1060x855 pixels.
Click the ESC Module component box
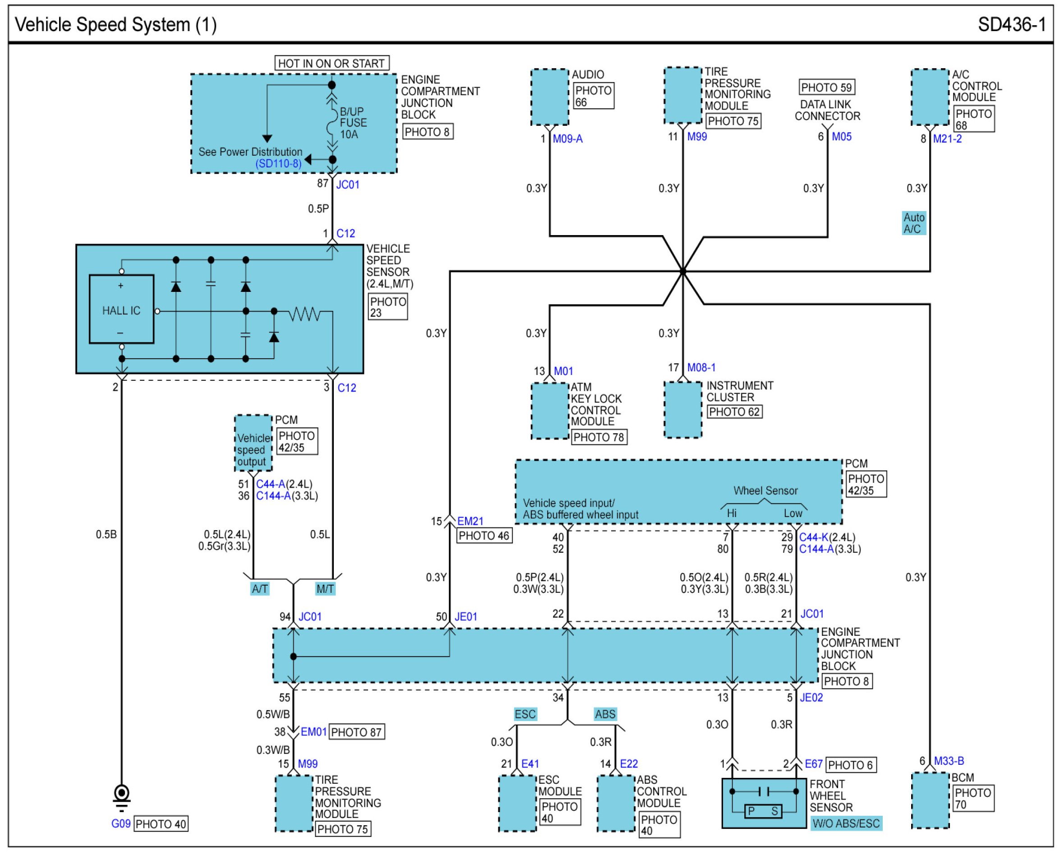pos(517,803)
